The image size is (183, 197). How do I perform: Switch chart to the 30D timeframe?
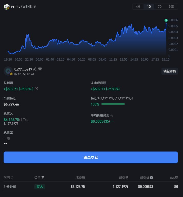pos(171,7)
